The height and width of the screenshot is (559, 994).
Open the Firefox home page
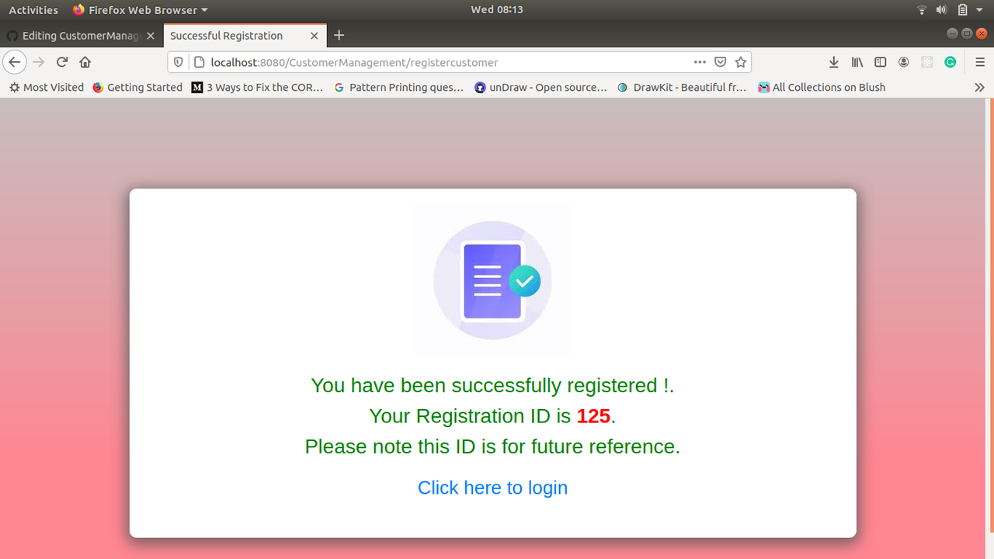pyautogui.click(x=85, y=62)
